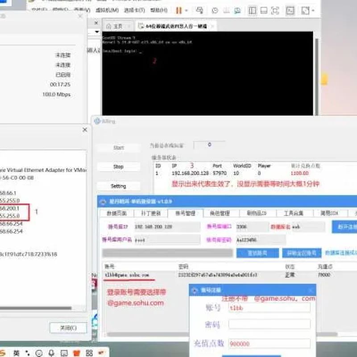Click the emoji smiley icon in IME bar
The image size is (357, 357).
39,353
